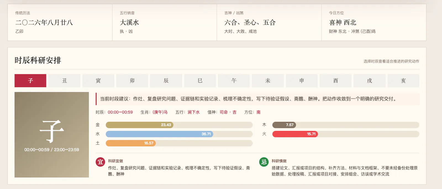Click the 水 bar showing 36.71
This screenshot has width=442, height=189.
(x=159, y=134)
